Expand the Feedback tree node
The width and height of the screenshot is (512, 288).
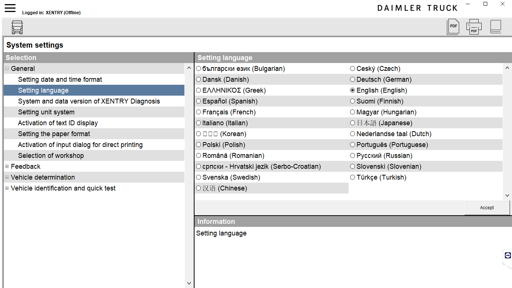click(7, 166)
